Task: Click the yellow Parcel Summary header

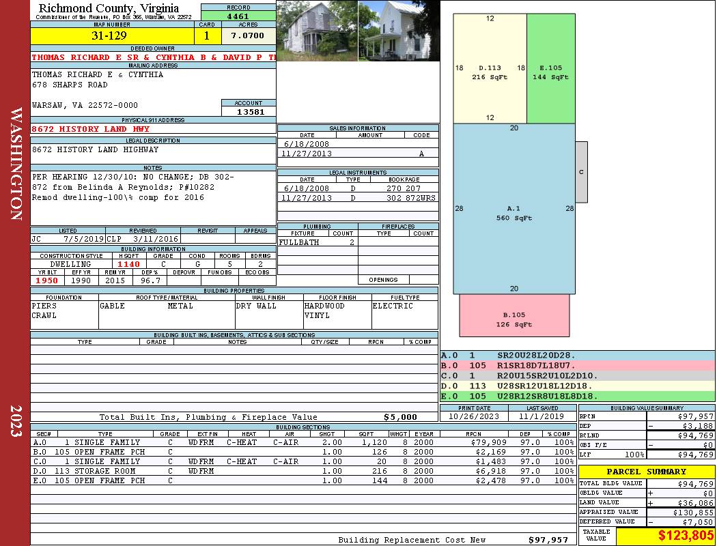Action: click(647, 472)
